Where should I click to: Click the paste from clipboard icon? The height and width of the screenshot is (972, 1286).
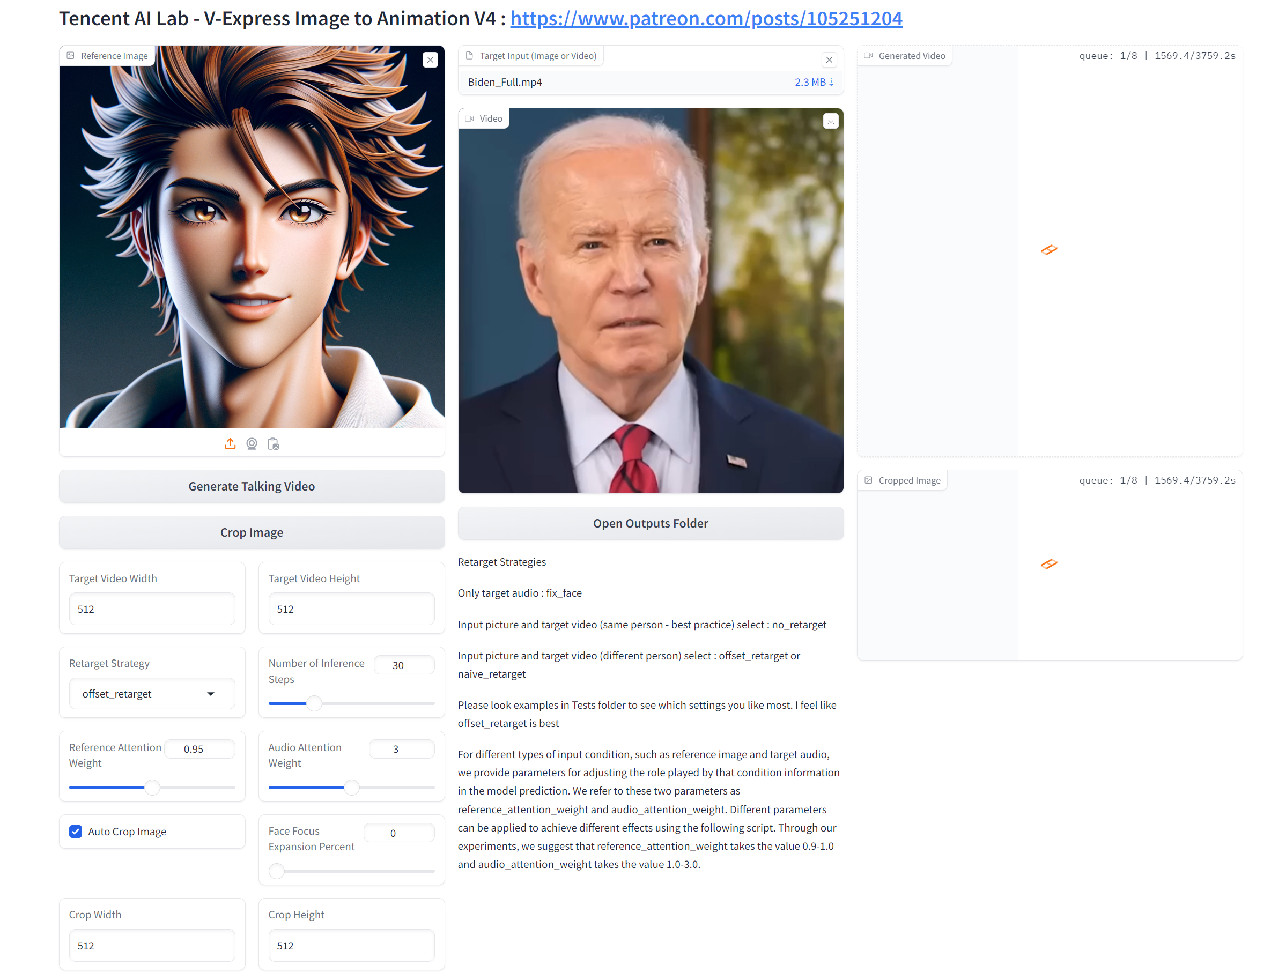coord(274,444)
